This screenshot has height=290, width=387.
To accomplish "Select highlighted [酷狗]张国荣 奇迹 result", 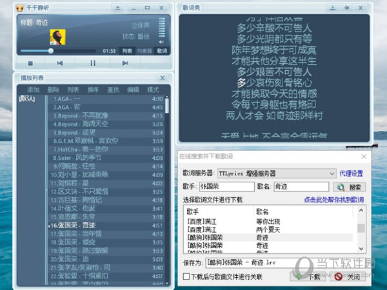I will point(269,238).
